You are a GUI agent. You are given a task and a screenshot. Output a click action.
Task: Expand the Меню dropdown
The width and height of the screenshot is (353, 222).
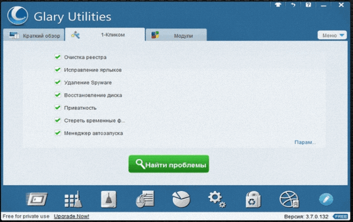point(332,35)
